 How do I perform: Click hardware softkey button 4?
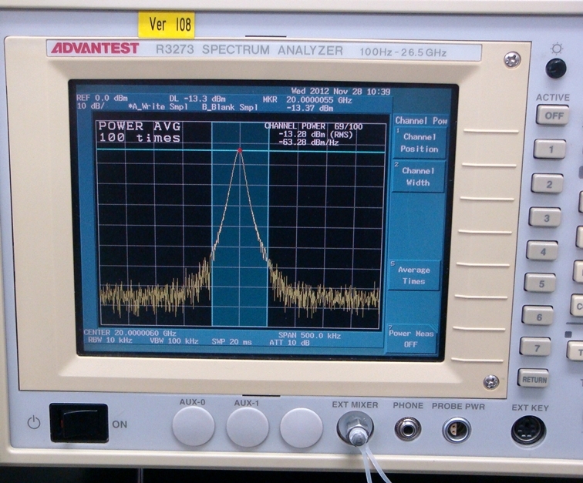coord(542,251)
